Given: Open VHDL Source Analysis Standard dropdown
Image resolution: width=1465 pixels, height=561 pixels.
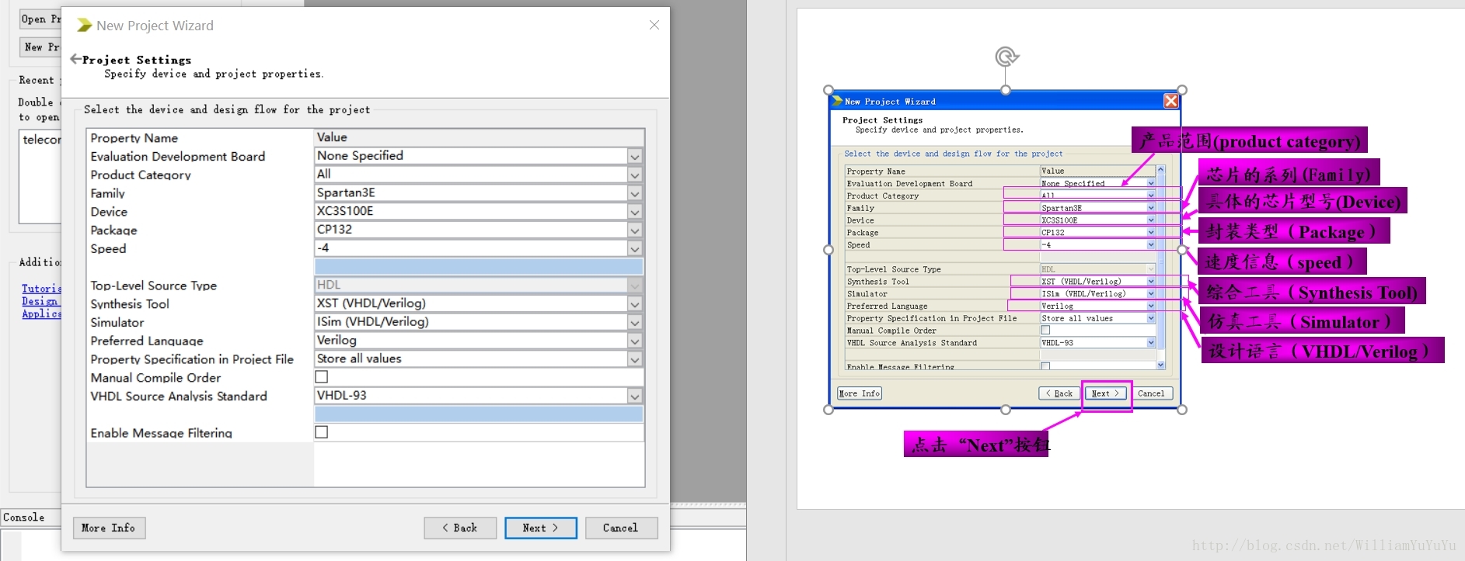Looking at the screenshot, I should 635,396.
